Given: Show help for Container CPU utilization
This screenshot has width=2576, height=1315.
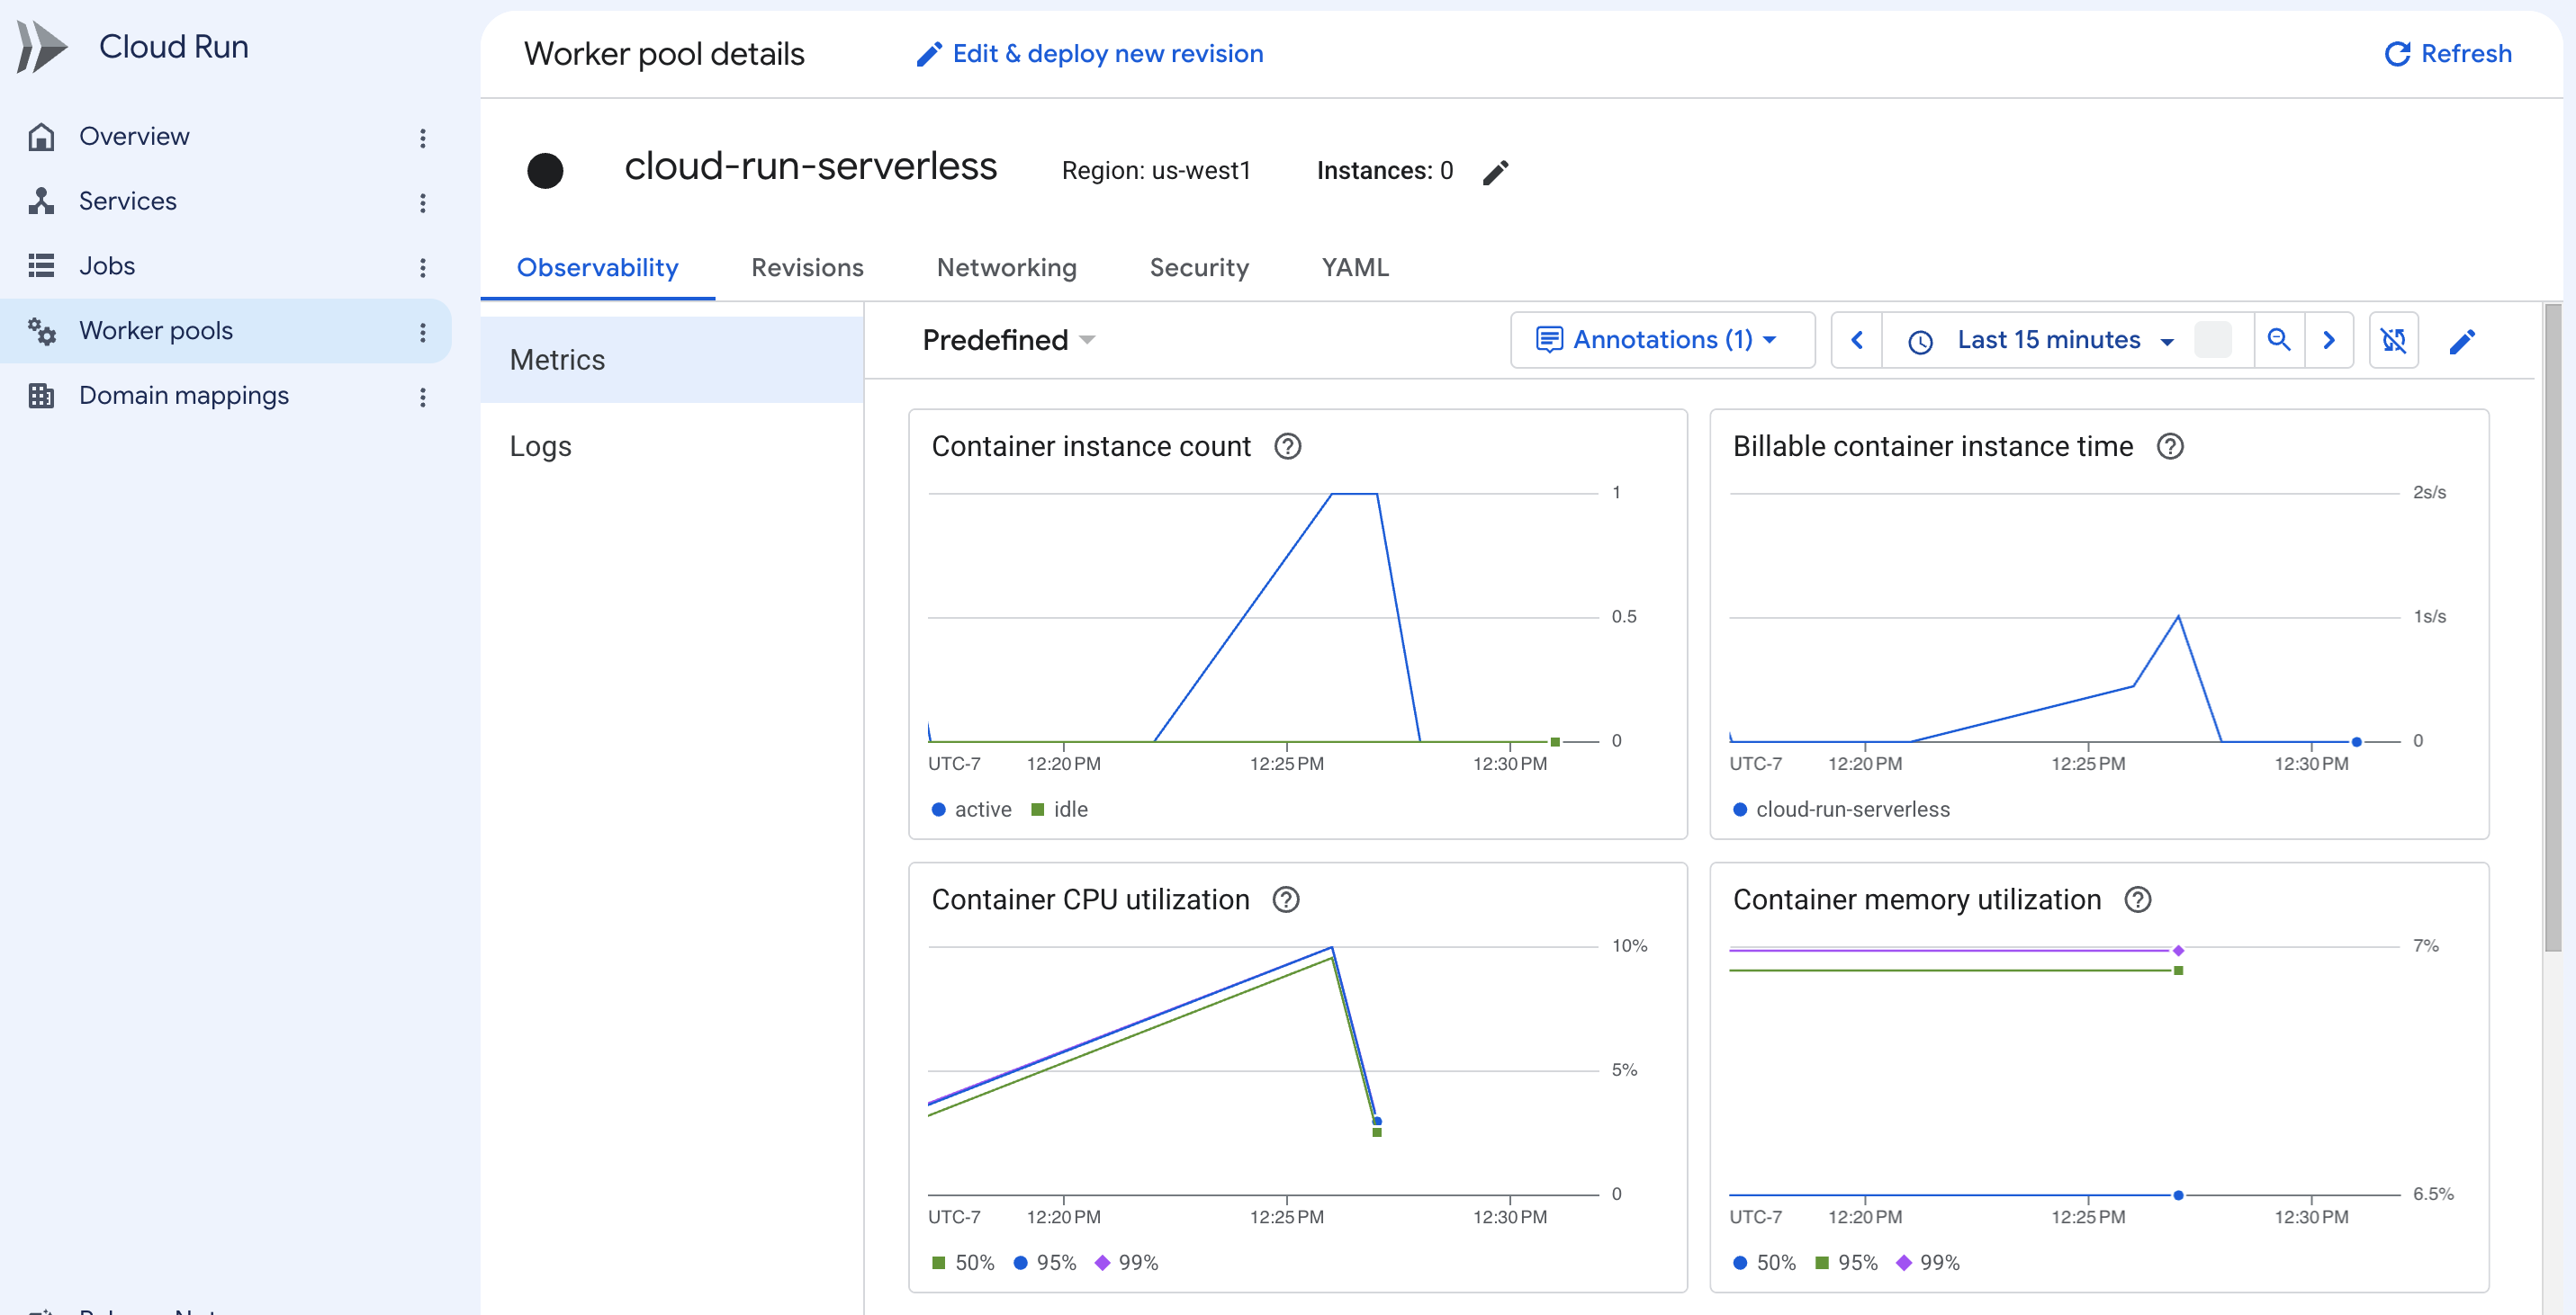Looking at the screenshot, I should (1286, 899).
